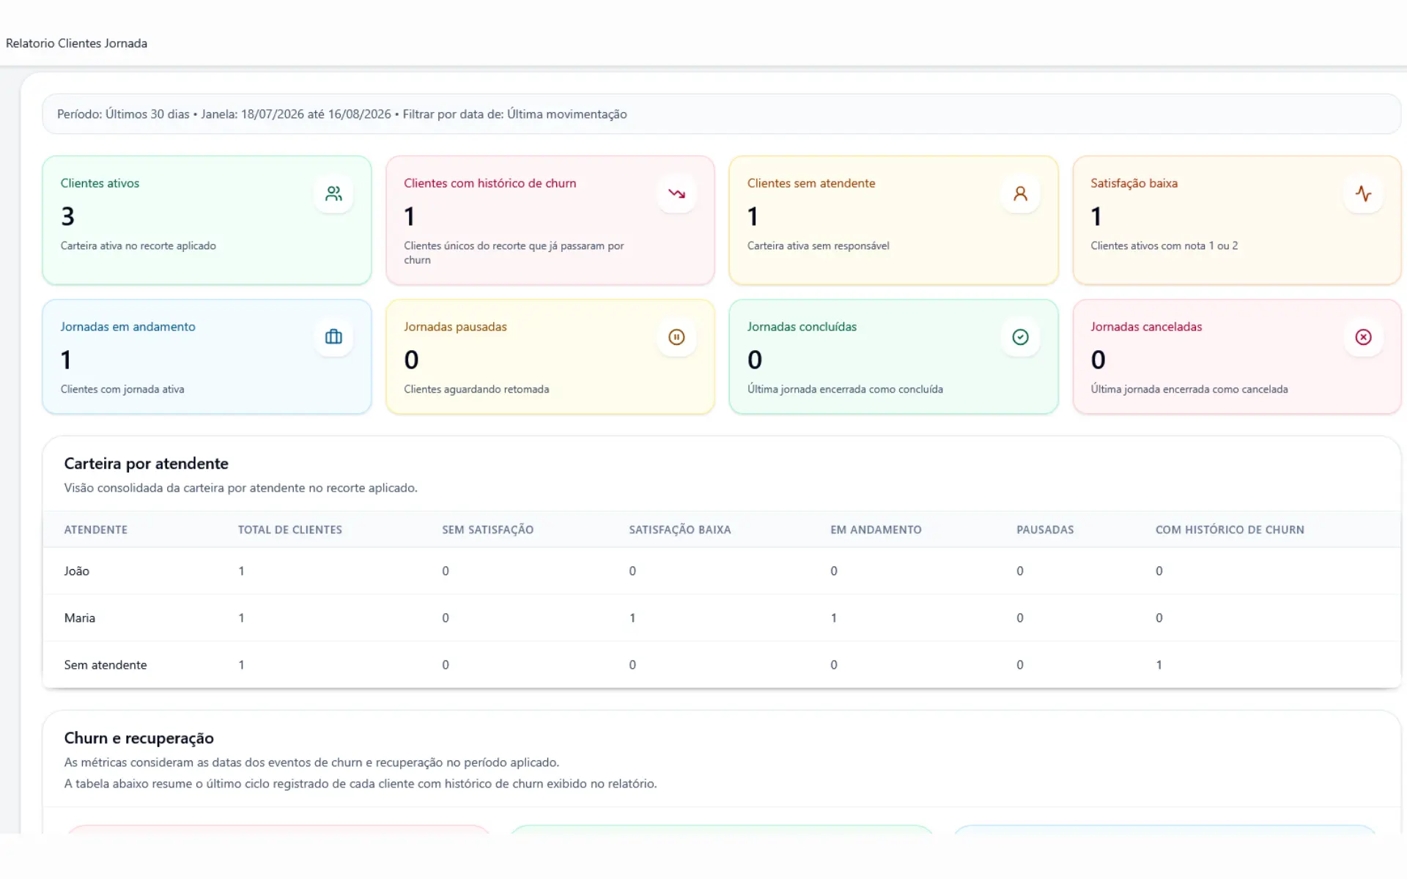Select the 'Relatorio Clientes Jornada' page title

(76, 43)
